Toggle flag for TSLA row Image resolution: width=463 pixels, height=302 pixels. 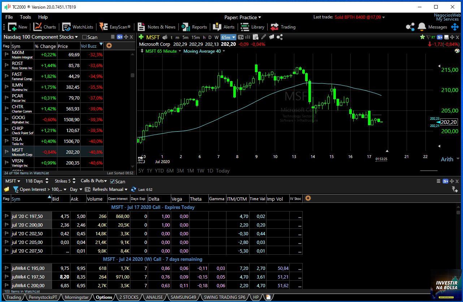[x=6, y=141]
